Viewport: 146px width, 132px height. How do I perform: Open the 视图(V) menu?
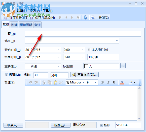pos(34,11)
